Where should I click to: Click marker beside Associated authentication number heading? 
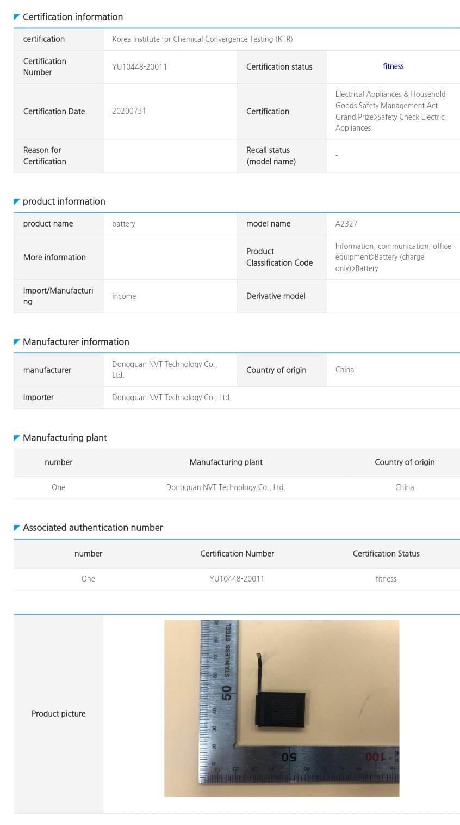click(17, 528)
